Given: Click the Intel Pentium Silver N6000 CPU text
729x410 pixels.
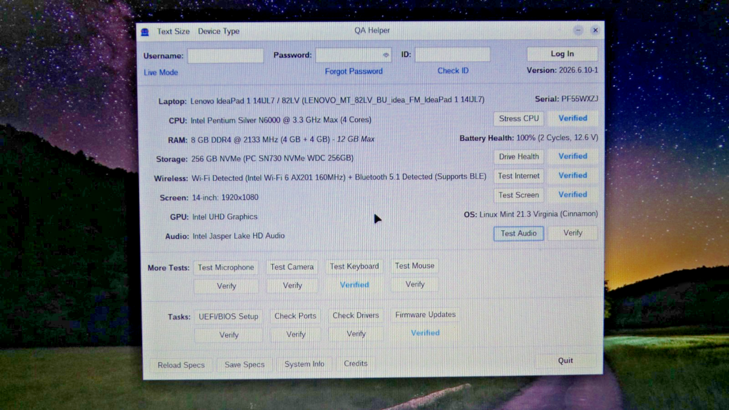Looking at the screenshot, I should 281,120.
